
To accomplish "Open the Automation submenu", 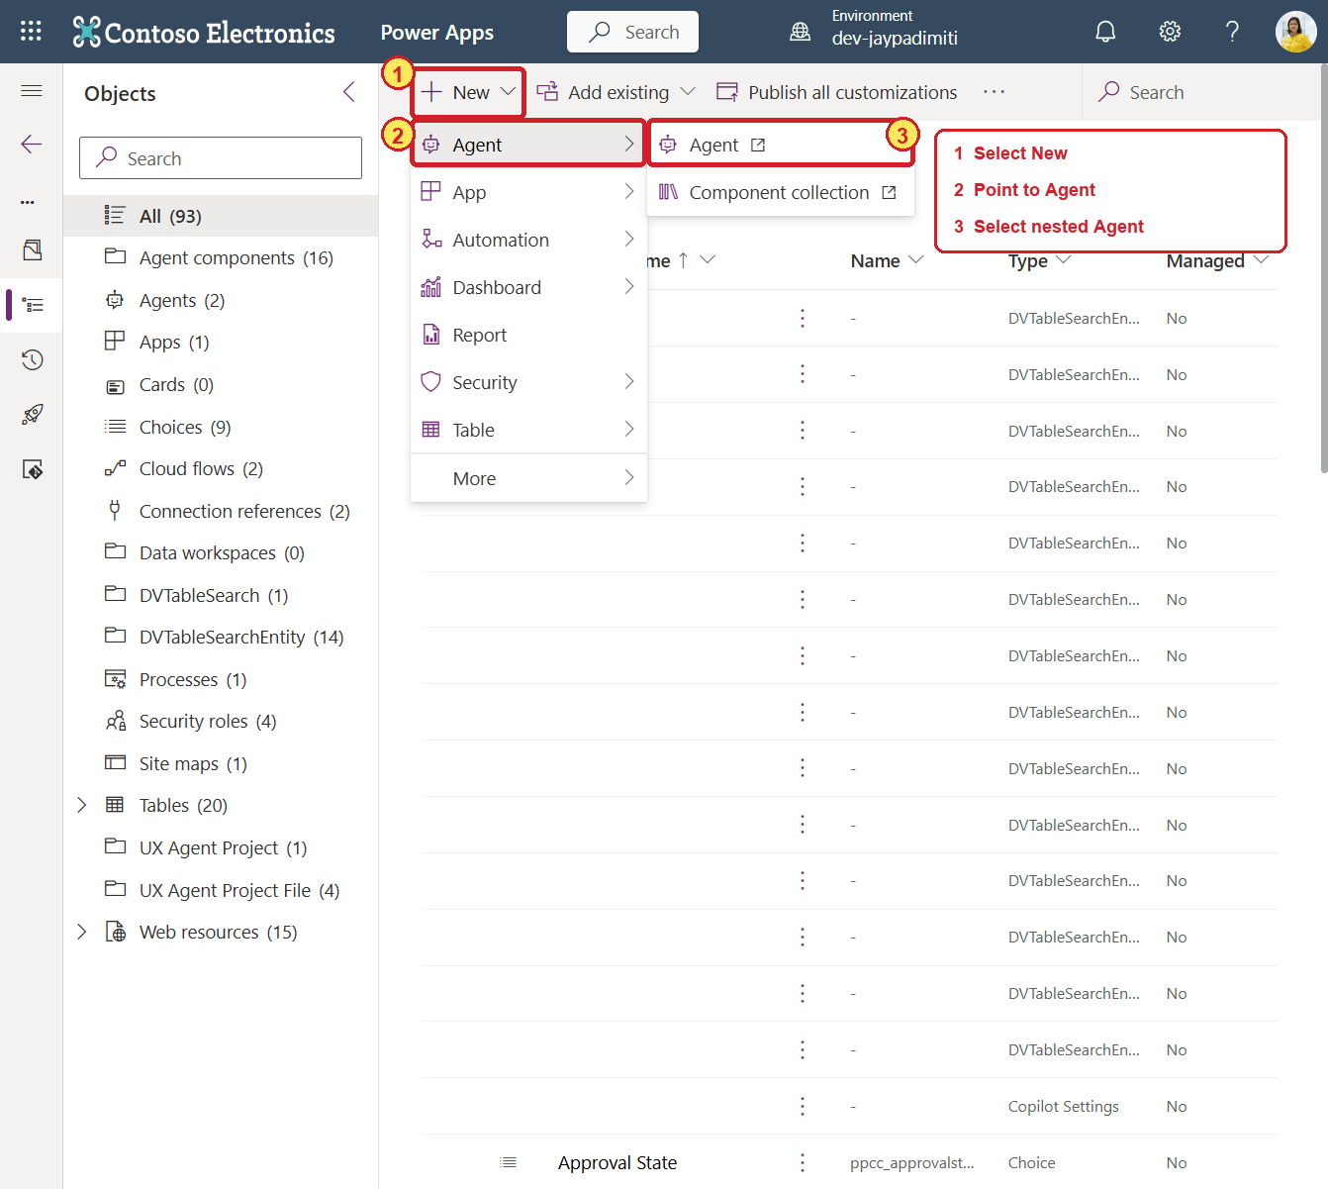I will (528, 240).
